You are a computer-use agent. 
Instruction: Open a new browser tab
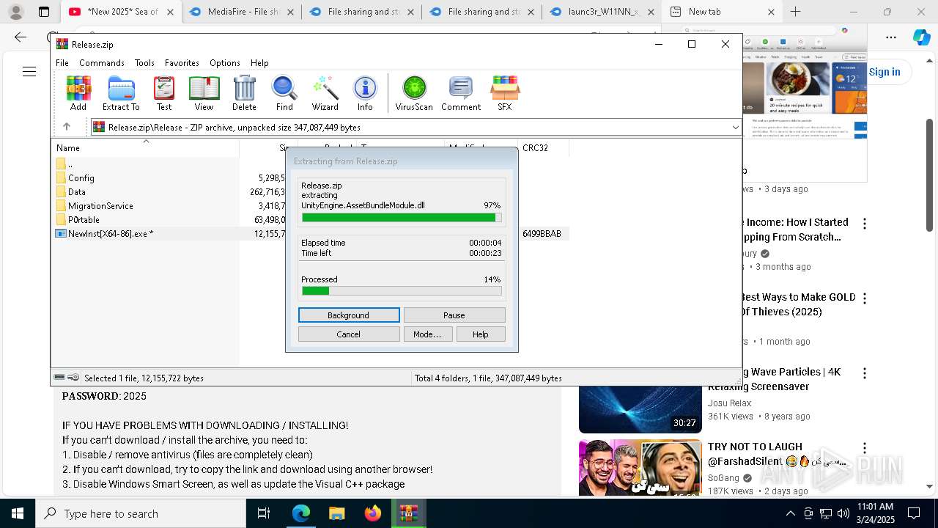[x=796, y=12]
